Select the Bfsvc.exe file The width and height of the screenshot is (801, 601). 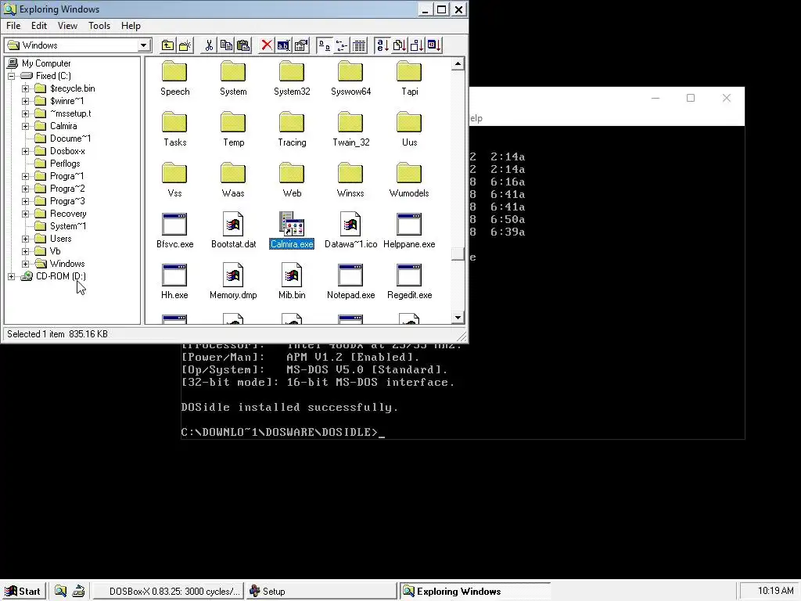174,231
